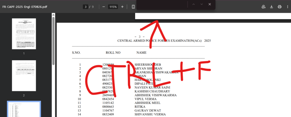The height and width of the screenshot is (117, 291).
Task: Click the sidebar scrollbar up arrow
Action: 53,15
